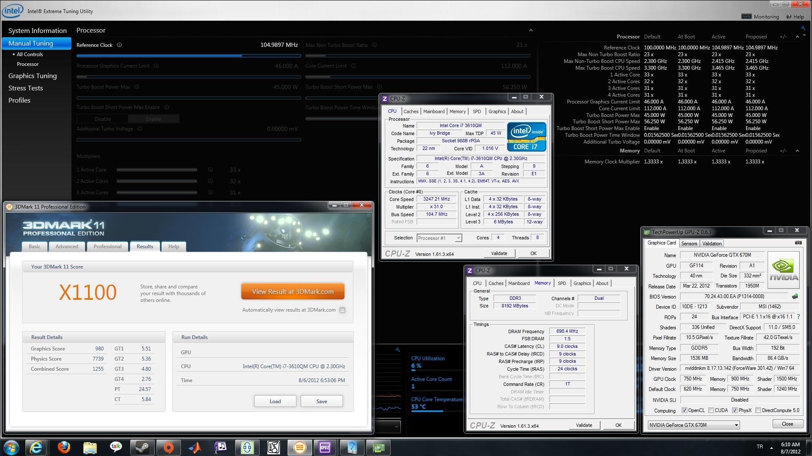The image size is (812, 456).
Task: Click the Bus Interface question mark in GPU-Z
Action: click(x=798, y=317)
